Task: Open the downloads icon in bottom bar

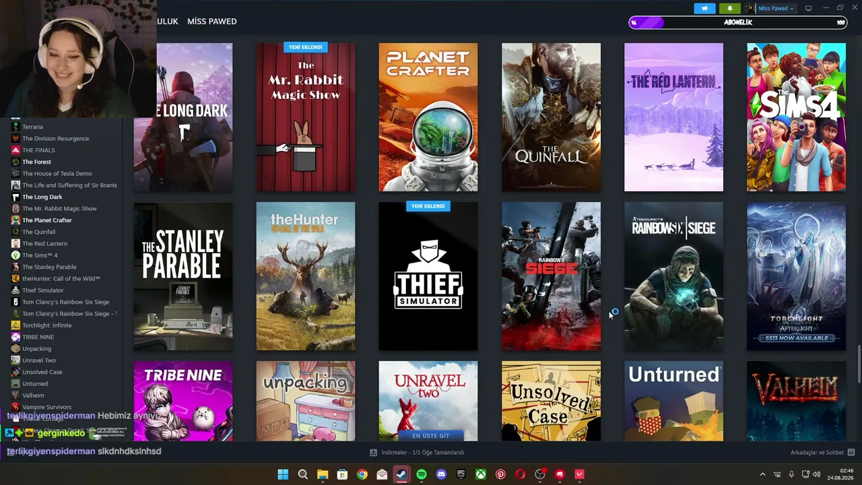Action: [x=374, y=453]
